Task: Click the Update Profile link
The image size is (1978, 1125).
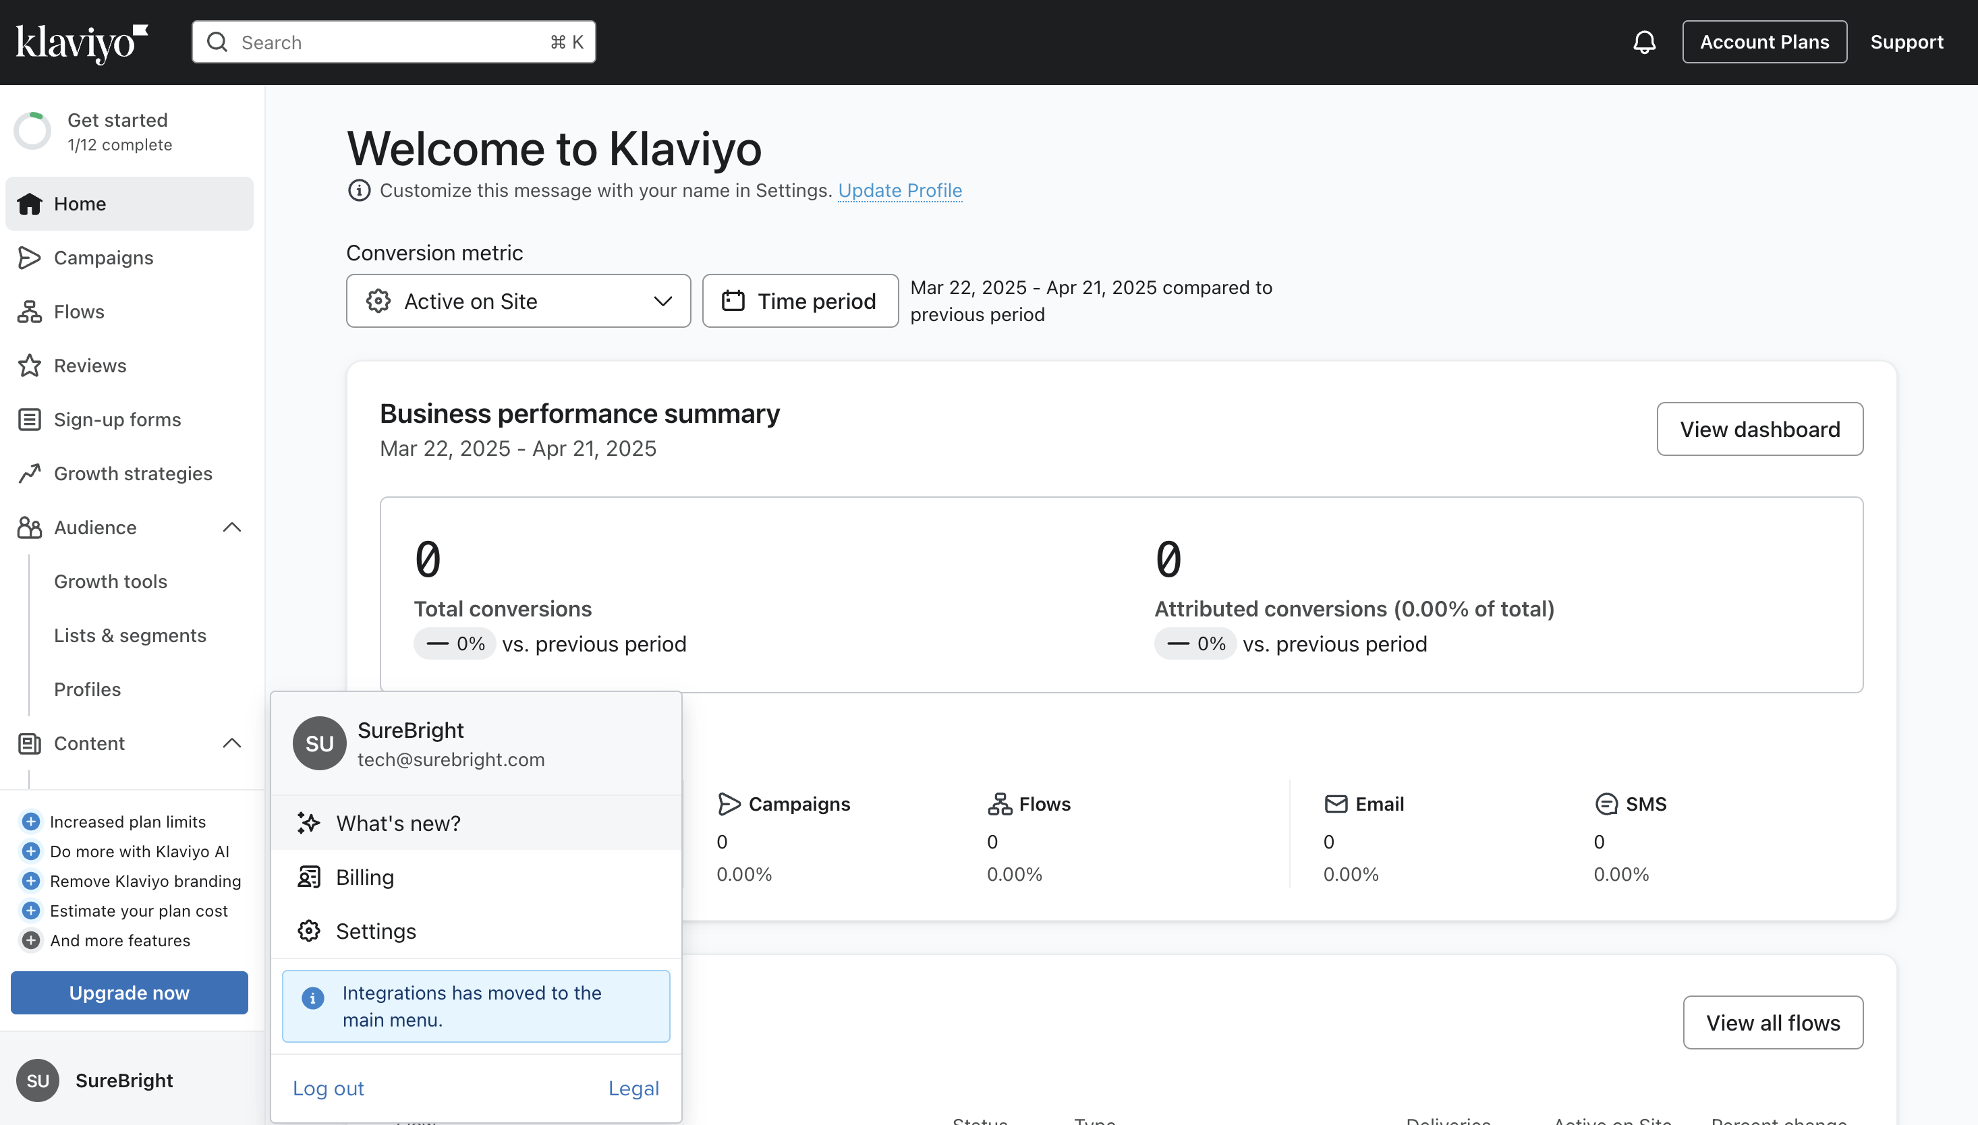Action: (x=899, y=190)
